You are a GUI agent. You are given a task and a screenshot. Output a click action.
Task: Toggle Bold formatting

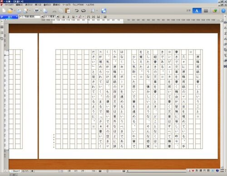tap(64, 17)
